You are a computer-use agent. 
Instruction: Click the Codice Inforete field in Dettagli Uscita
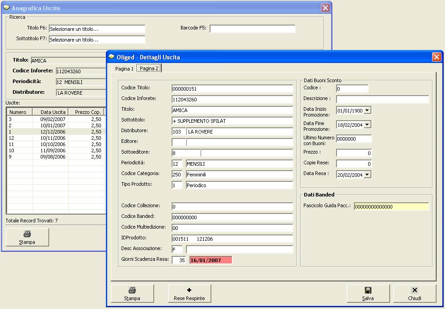[x=232, y=99]
